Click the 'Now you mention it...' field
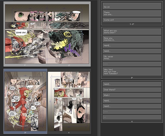 coord(132,39)
